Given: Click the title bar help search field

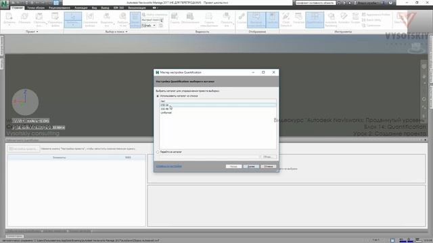Looking at the screenshot, I should click(x=315, y=3).
